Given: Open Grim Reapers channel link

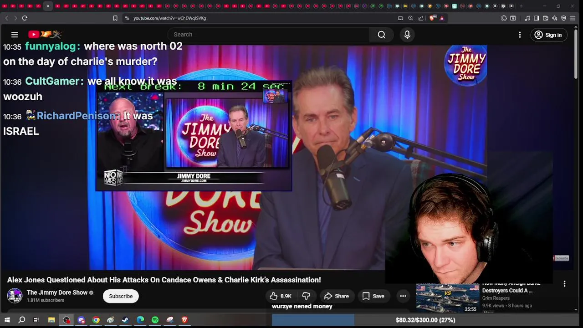Looking at the screenshot, I should (x=496, y=298).
